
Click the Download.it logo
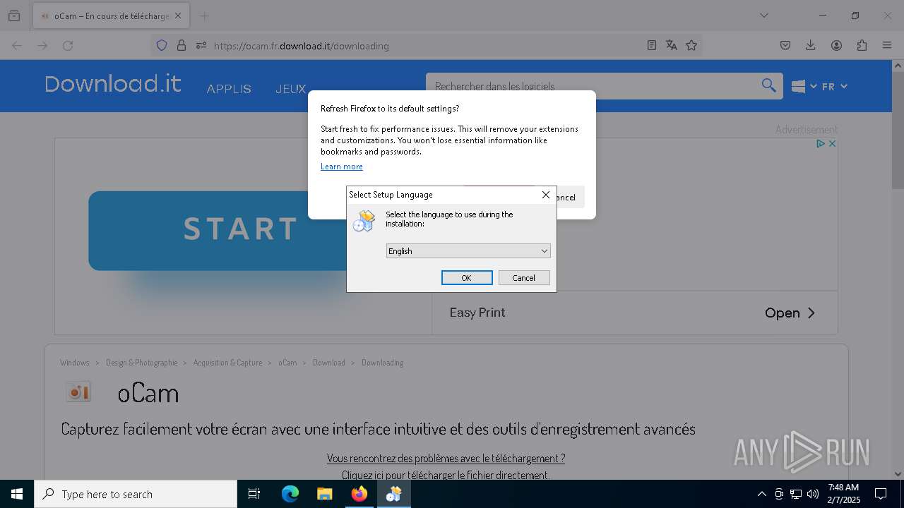[x=113, y=84]
